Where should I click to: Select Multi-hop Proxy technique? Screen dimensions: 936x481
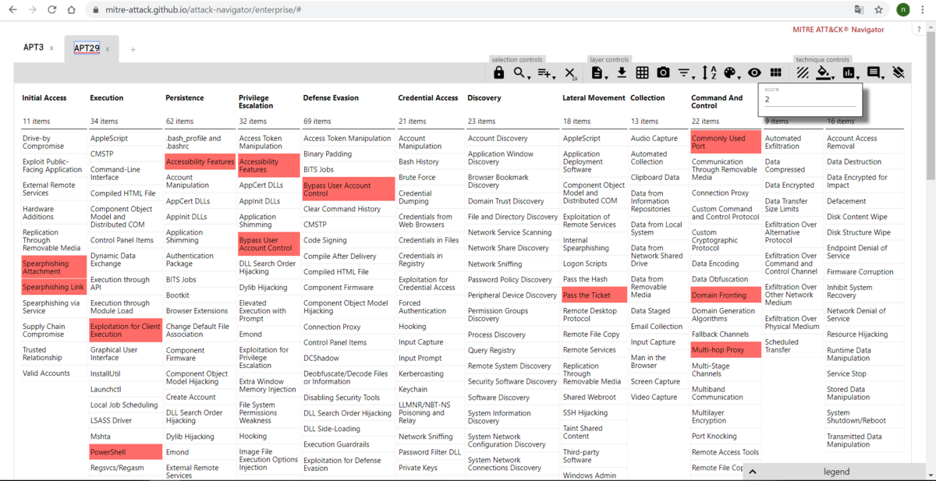725,350
